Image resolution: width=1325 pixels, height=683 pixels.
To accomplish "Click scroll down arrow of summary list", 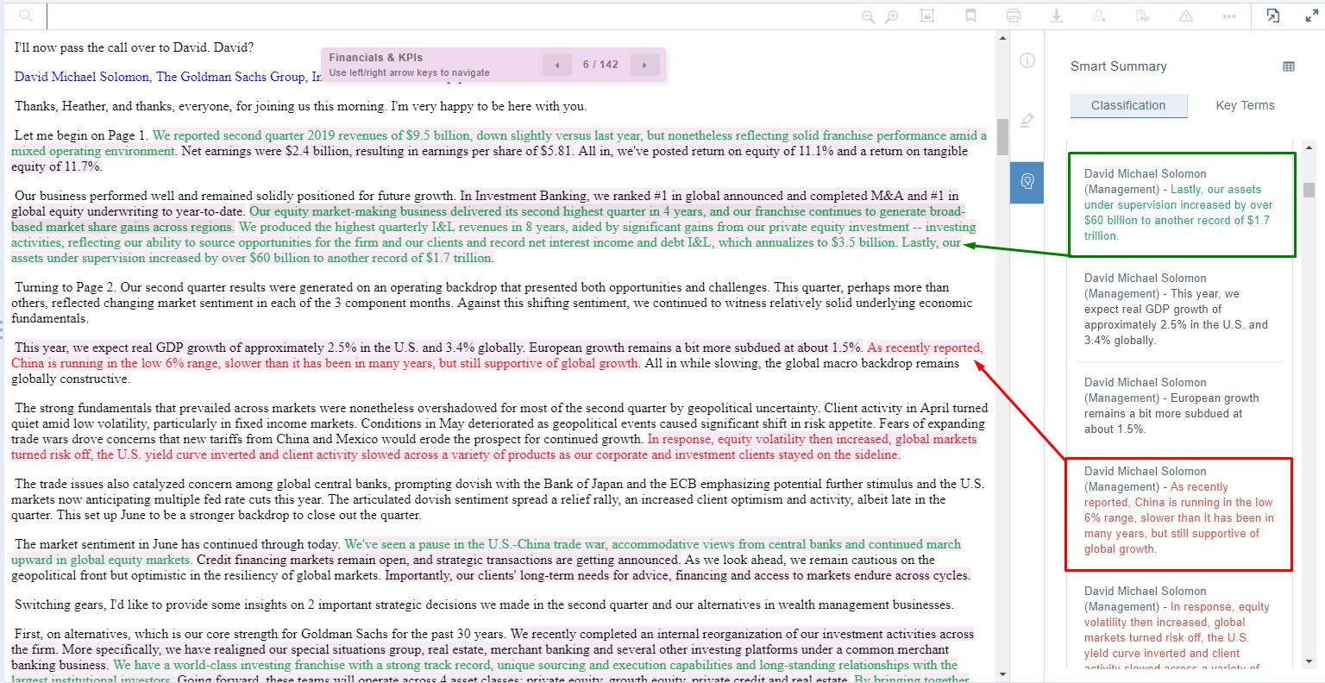I will pos(1309,661).
